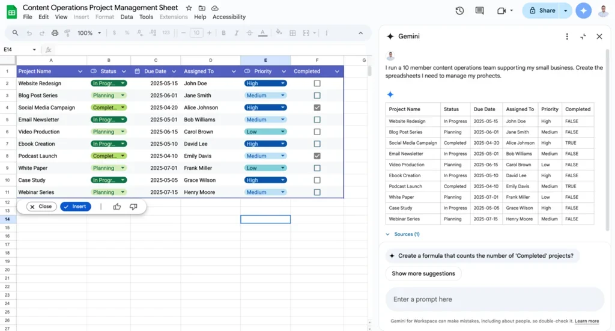Viewport: 615px width, 331px height.
Task: Apply bold formatting button
Action: point(223,33)
